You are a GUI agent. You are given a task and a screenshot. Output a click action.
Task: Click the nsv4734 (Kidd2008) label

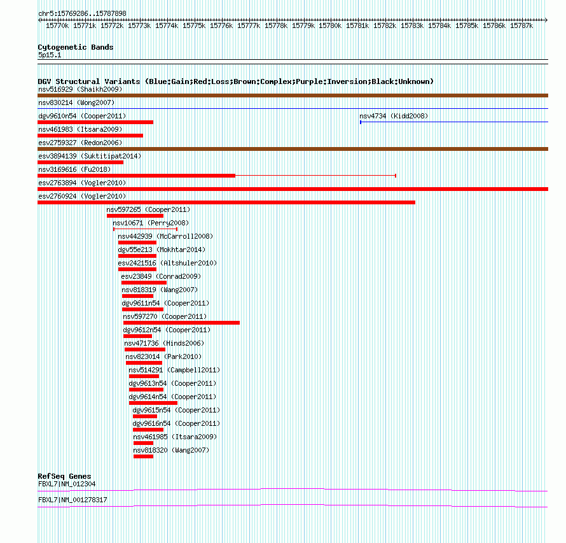coord(394,116)
